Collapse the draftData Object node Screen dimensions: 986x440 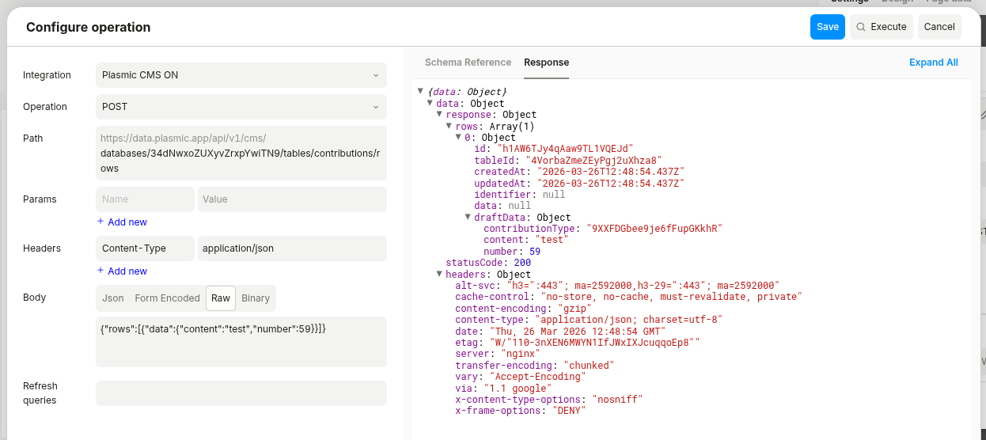click(x=468, y=218)
